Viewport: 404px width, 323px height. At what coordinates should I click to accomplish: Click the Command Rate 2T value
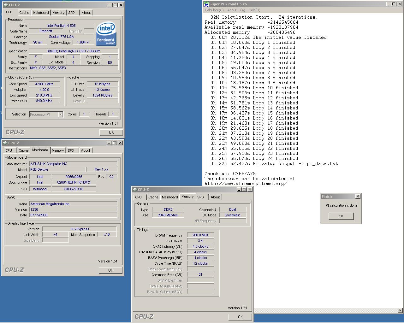point(200,274)
